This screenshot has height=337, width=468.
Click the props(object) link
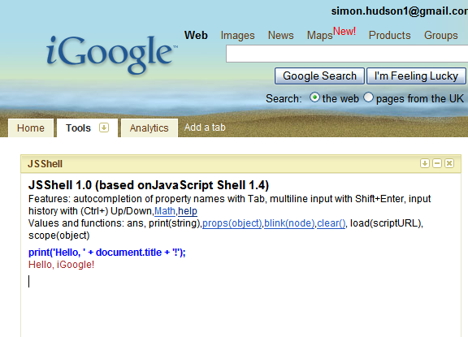click(232, 223)
